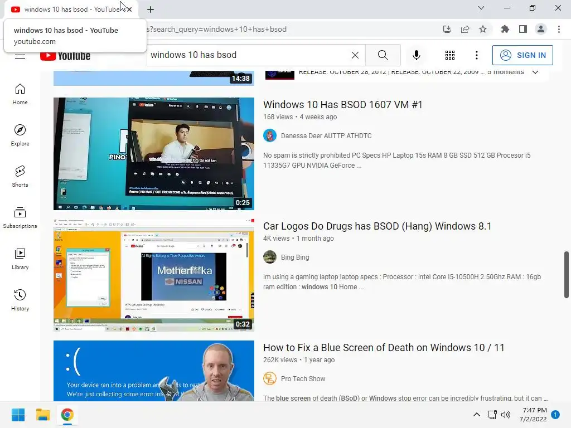Grab the page vertical scrollbar thumb
The image size is (571, 428).
[x=567, y=274]
